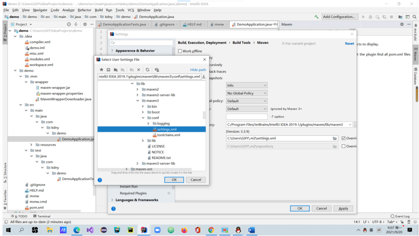
Task: Expand Appearance & Behavior settings section
Action: pos(112,51)
